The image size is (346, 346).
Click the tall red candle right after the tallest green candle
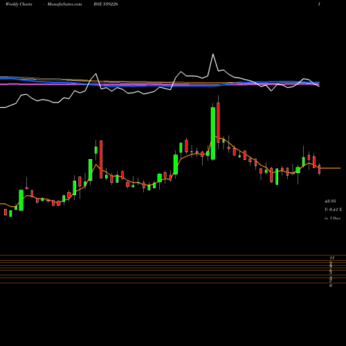[x=218, y=122]
